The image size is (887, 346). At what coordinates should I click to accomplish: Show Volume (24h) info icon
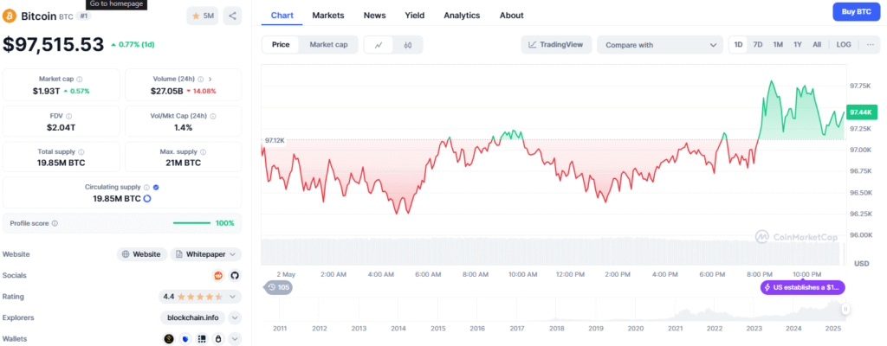[203, 80]
